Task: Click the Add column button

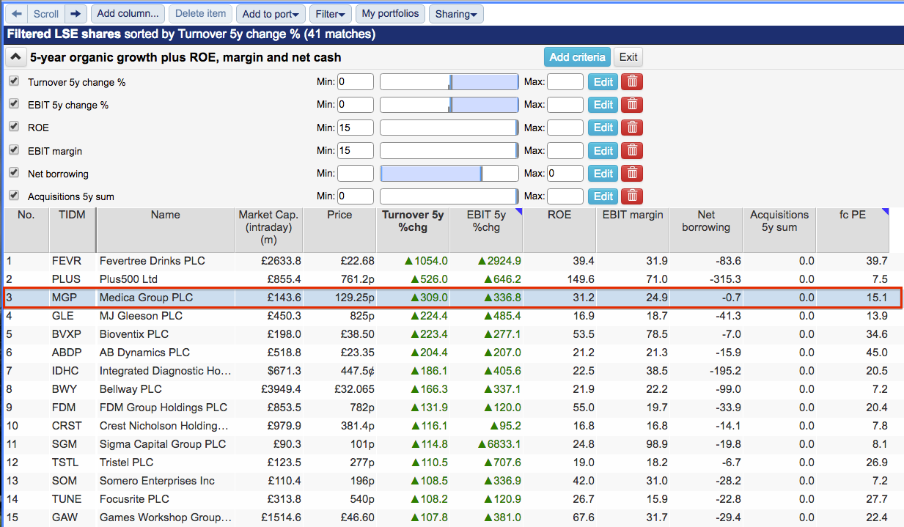Action: click(x=128, y=14)
